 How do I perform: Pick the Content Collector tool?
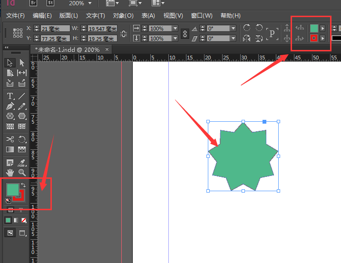[10, 83]
